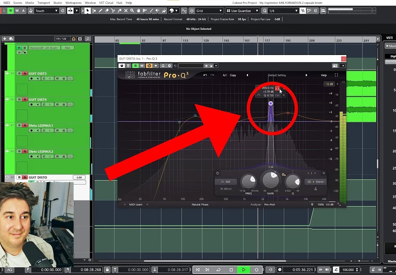The height and width of the screenshot is (275, 396).
Task: Open the track list search magnifier
Action: (x=88, y=39)
